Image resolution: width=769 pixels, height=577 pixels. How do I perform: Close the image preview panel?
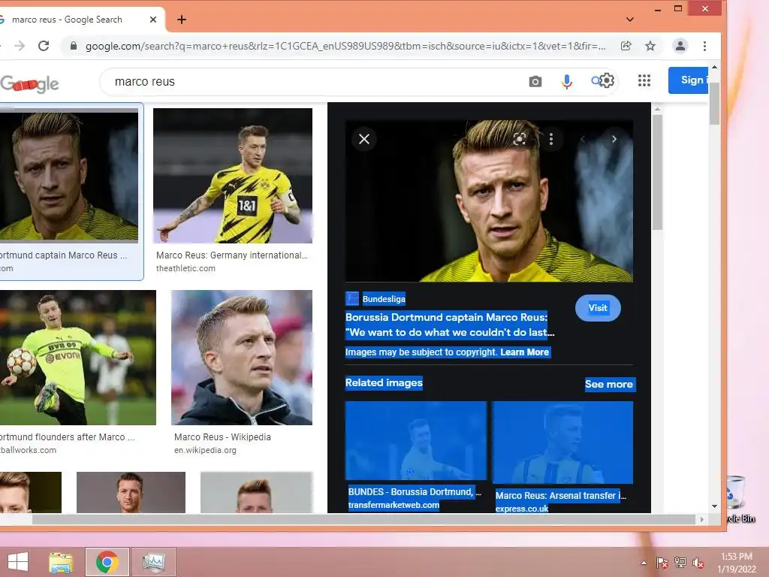point(364,139)
